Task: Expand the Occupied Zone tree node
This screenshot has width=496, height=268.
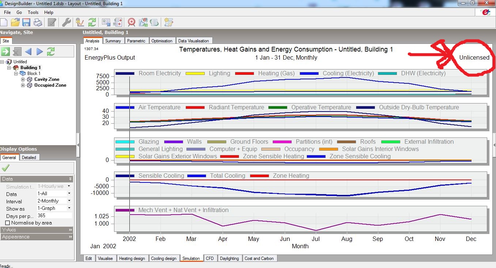Action: pyautogui.click(x=23, y=85)
